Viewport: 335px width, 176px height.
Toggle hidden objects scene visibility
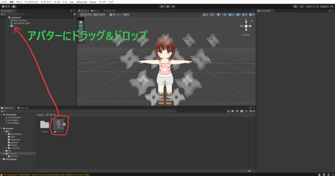click(238, 15)
